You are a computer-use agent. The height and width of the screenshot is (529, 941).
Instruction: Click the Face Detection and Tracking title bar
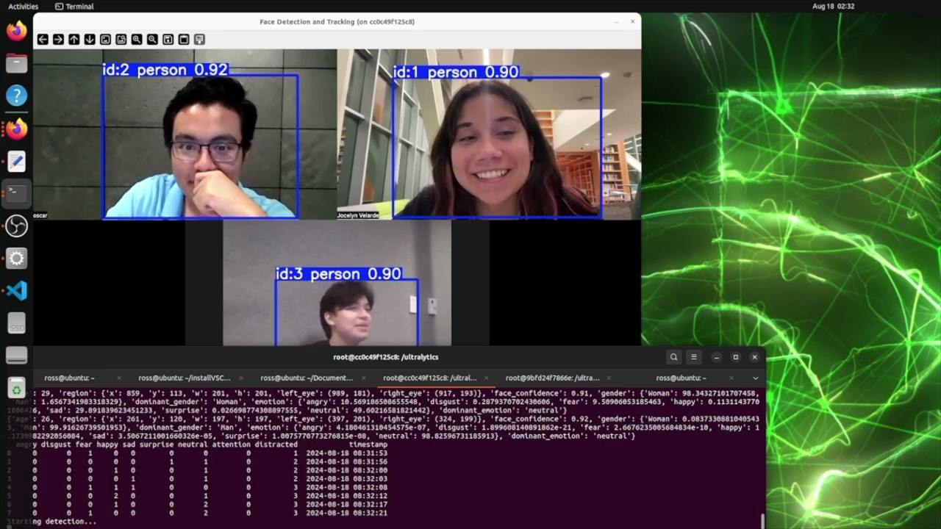click(337, 21)
